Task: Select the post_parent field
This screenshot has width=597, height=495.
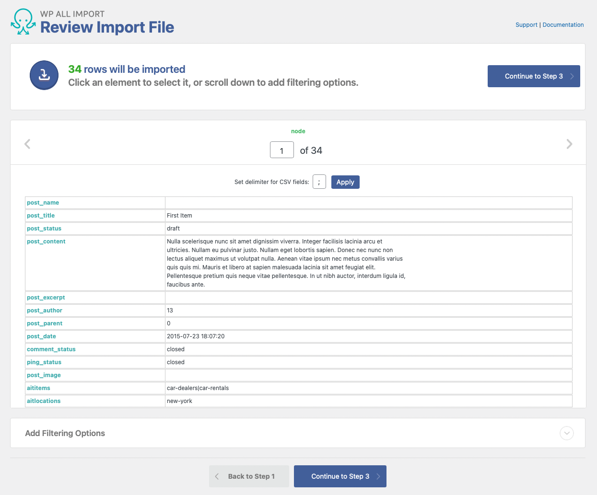Action: click(x=45, y=323)
